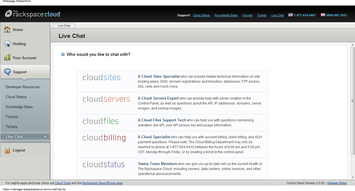Click the 'Support:' label in the header

[184, 15]
